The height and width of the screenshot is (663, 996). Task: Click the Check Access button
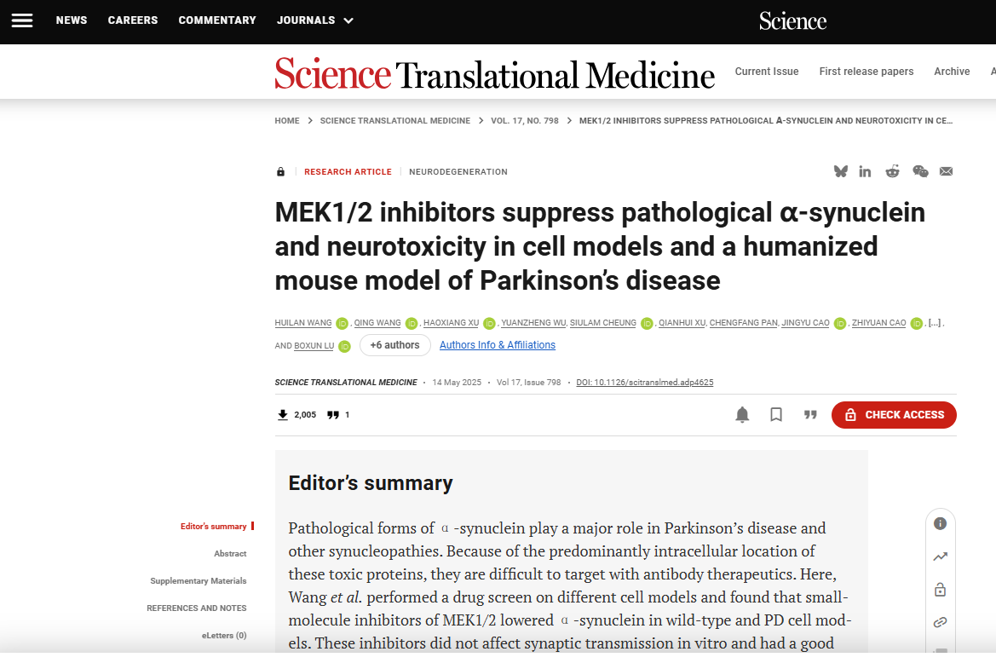coord(894,415)
